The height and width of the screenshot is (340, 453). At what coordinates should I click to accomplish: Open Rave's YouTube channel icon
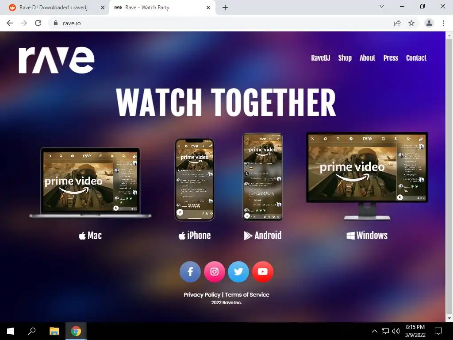point(263,272)
